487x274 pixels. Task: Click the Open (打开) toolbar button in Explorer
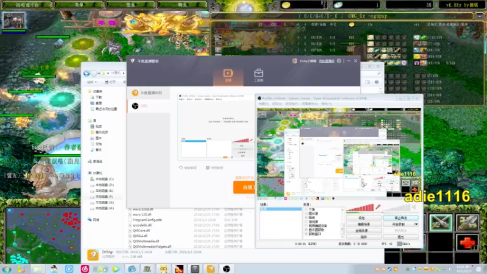pos(110,82)
